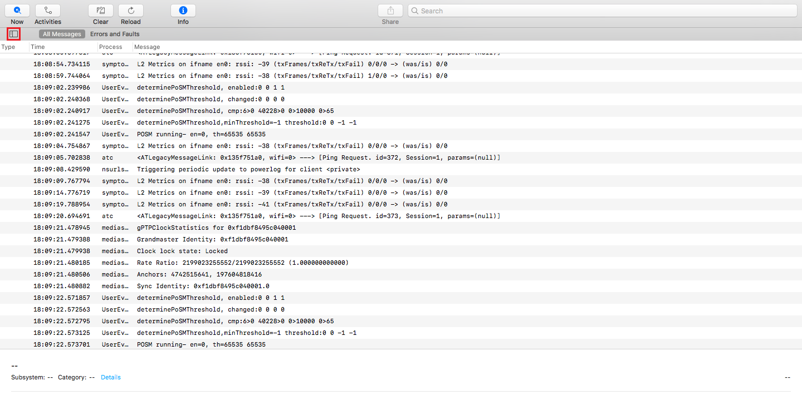Switch to Errors and Faults filter
Image resolution: width=802 pixels, height=400 pixels.
pos(115,34)
